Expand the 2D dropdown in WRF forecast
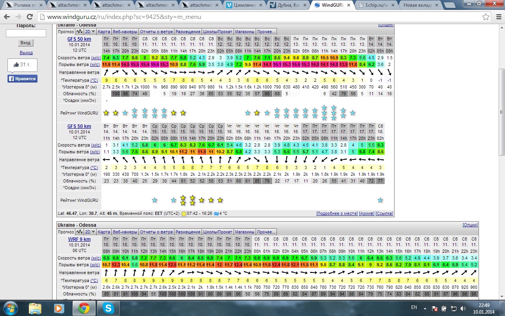The height and width of the screenshot is (316, 505). tap(90, 232)
